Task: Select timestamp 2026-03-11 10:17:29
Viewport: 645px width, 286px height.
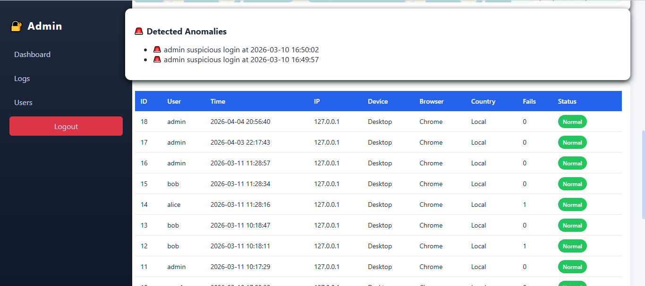Action: tap(240, 267)
